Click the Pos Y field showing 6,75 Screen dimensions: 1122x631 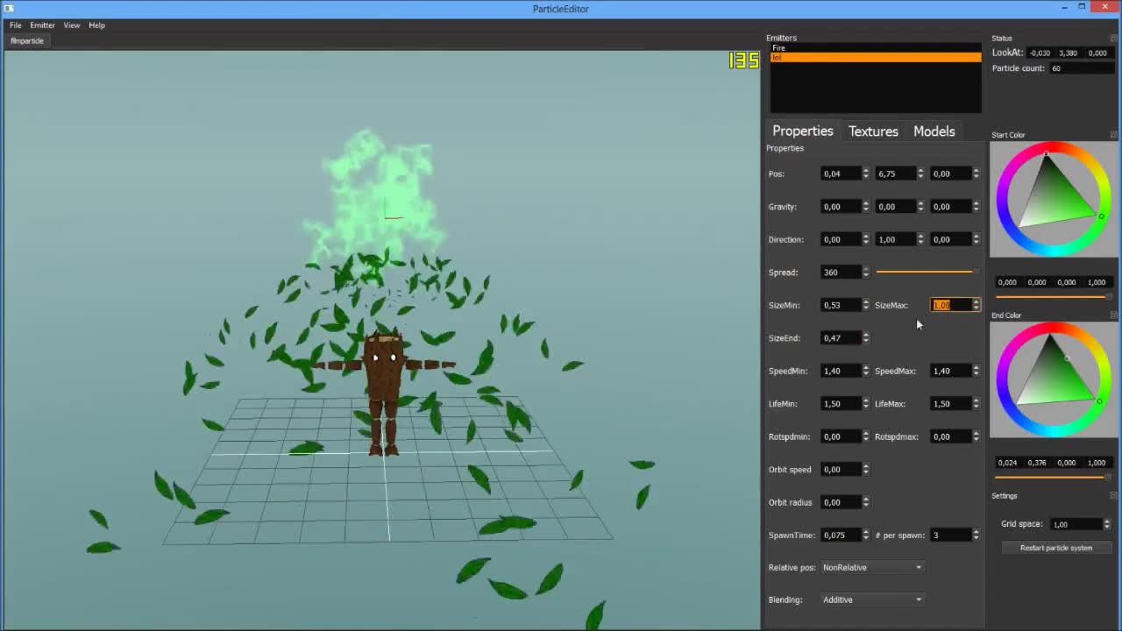[895, 174]
